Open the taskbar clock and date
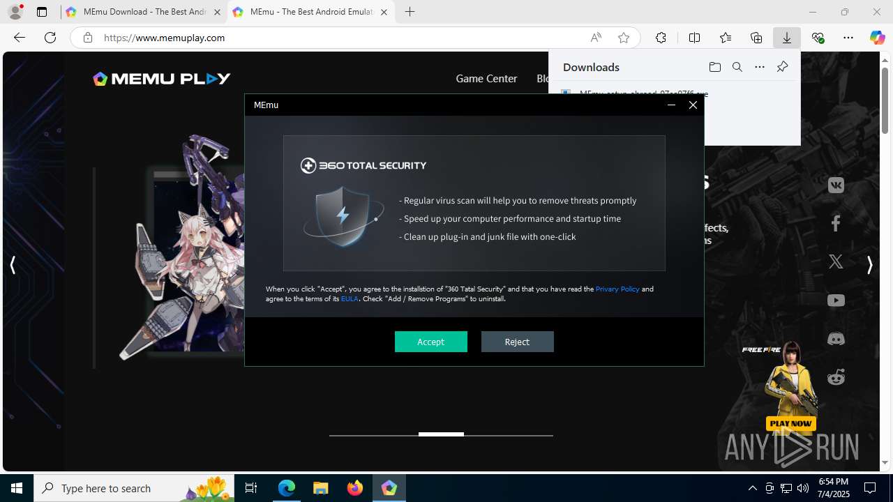Image resolution: width=893 pixels, height=502 pixels. pos(833,488)
